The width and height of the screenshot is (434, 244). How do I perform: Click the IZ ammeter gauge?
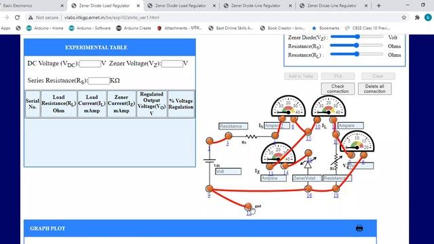[x=278, y=152]
